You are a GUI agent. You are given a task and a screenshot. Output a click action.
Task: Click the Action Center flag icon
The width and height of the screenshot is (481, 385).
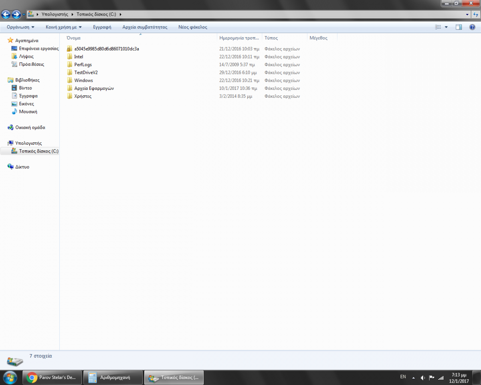tap(432, 377)
